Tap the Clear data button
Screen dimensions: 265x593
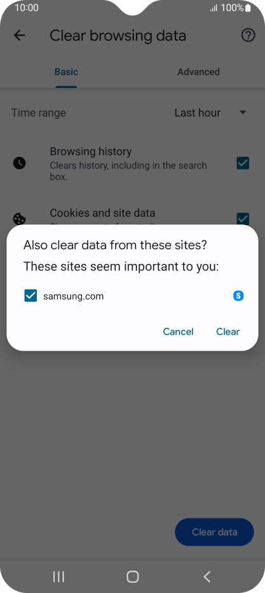tap(215, 532)
